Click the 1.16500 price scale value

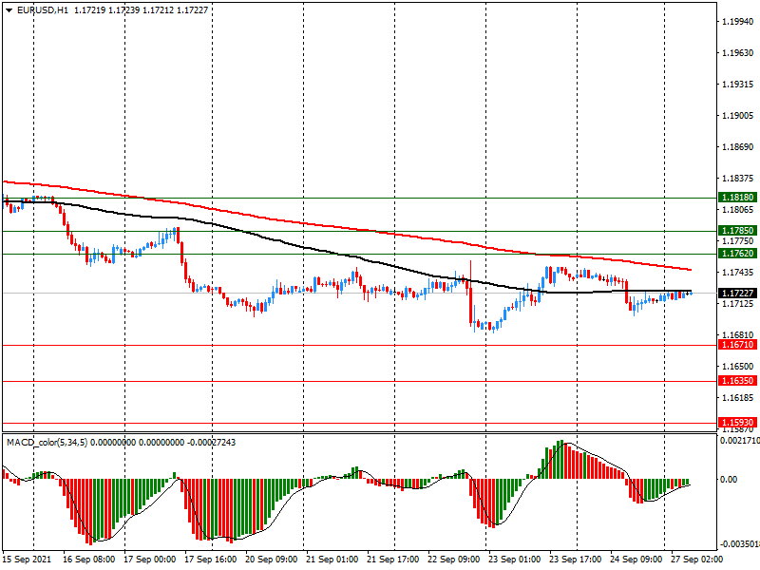(x=738, y=367)
